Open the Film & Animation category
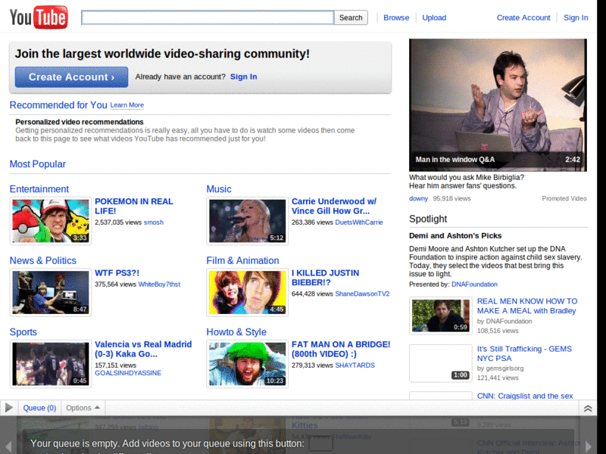This screenshot has height=454, width=606. click(242, 260)
